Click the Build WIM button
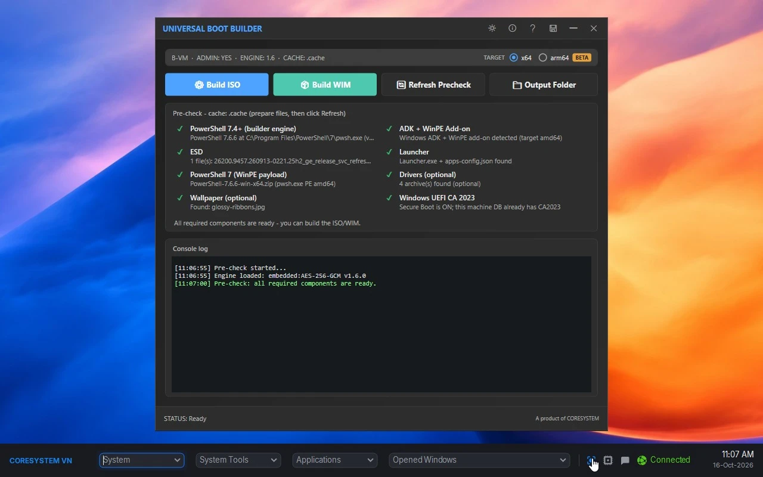Viewport: 763px width, 477px height. point(325,85)
